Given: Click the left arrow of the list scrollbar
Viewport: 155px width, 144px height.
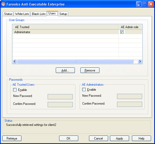Looking at the screenshot, I should point(15,61).
